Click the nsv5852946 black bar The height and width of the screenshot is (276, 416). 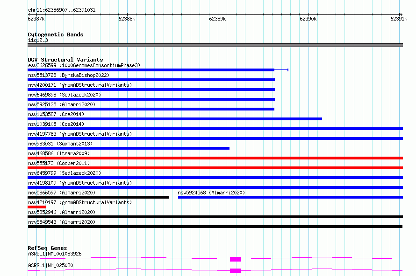[215, 217]
